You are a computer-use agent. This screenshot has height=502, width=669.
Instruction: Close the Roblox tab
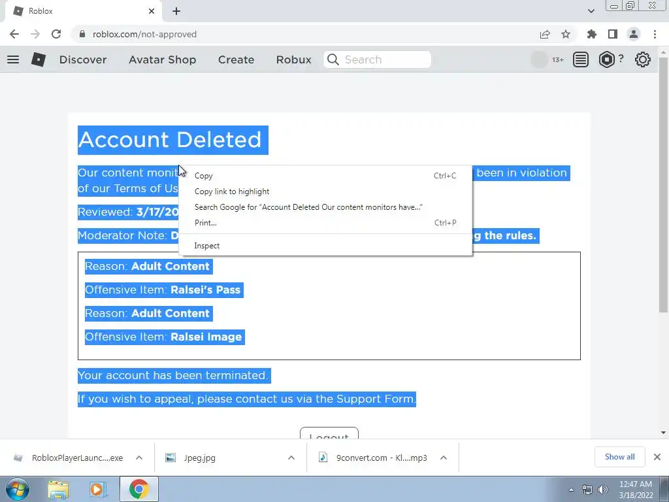tap(152, 11)
